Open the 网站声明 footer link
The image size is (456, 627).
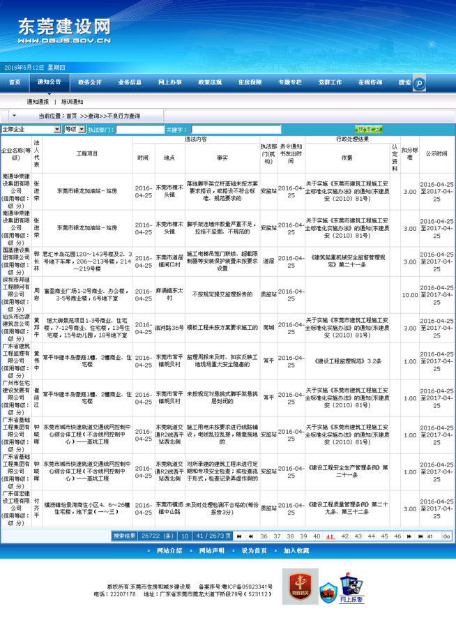click(212, 550)
